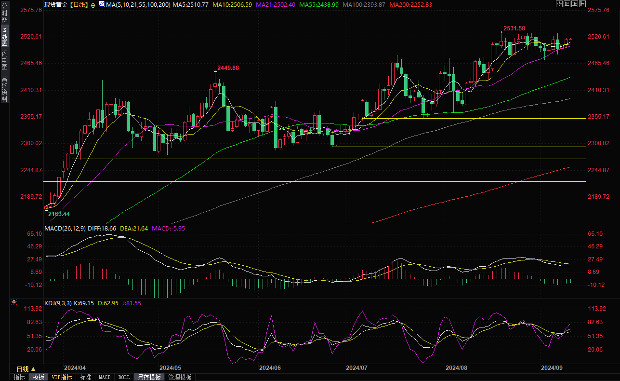Click the crosshair cursor icon at top right
This screenshot has width=620, height=381.
point(559,4)
